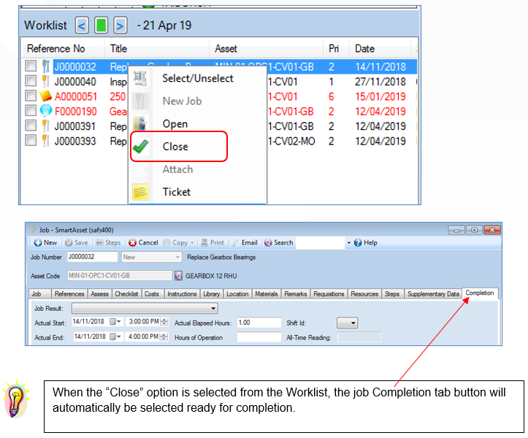Select reference number F0000190 in worklist
Screen dimensions: 528x438
pos(75,112)
